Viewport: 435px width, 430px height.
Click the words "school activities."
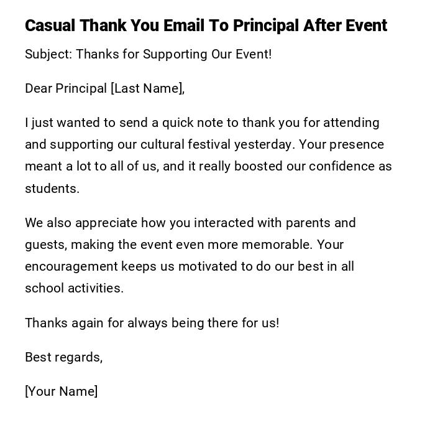coord(75,288)
